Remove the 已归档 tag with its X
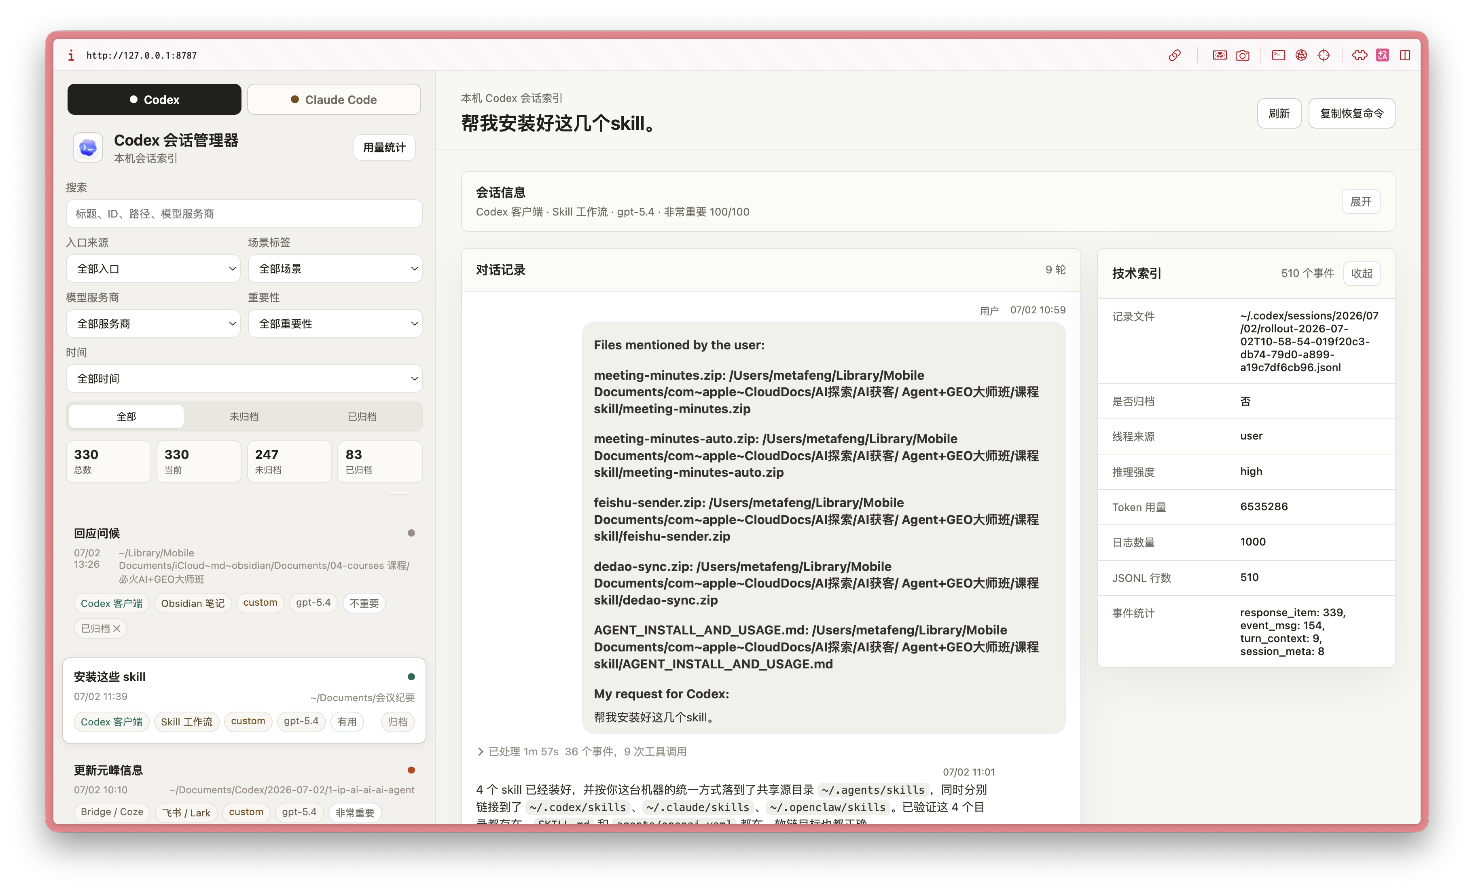 117,628
